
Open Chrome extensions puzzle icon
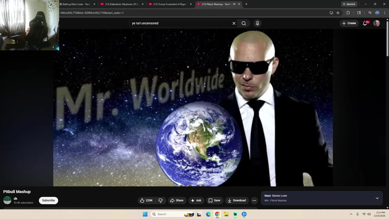click(348, 13)
